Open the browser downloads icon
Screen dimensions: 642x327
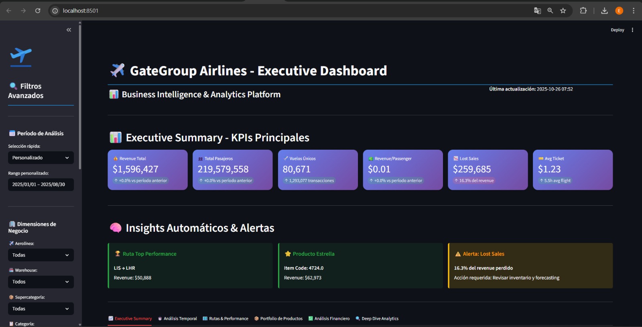[x=604, y=11]
